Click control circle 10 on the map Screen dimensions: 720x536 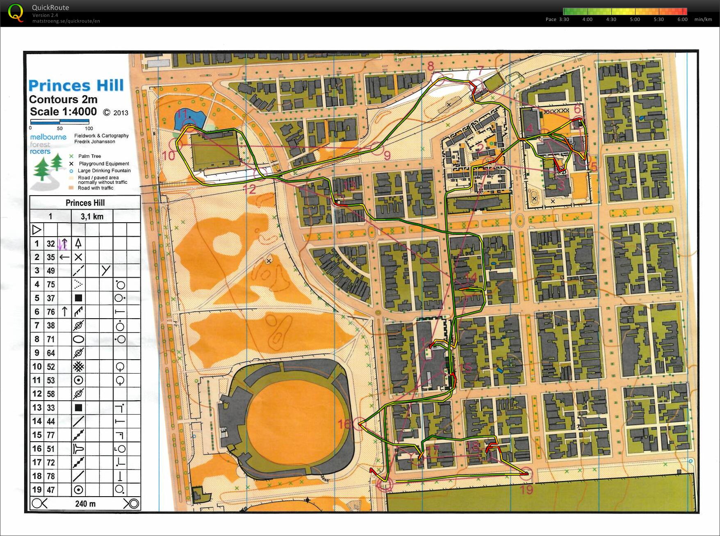point(178,145)
